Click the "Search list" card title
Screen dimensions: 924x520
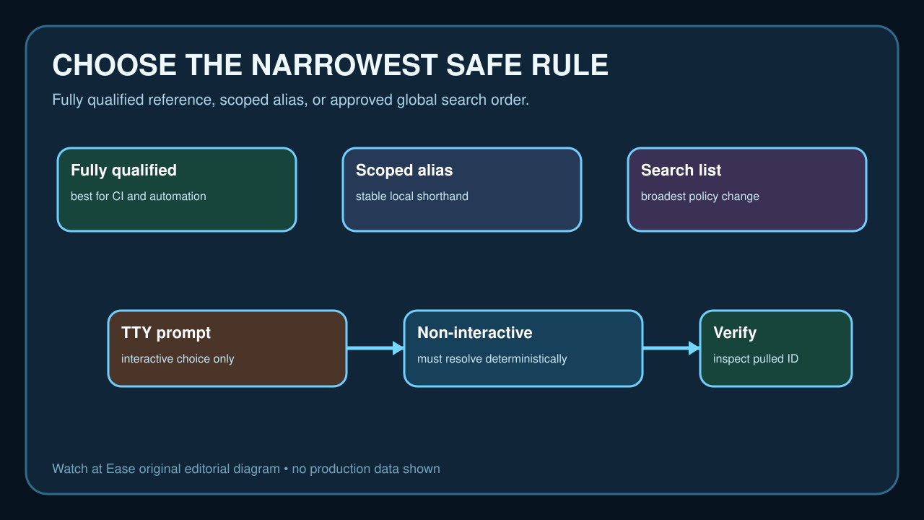pos(681,170)
